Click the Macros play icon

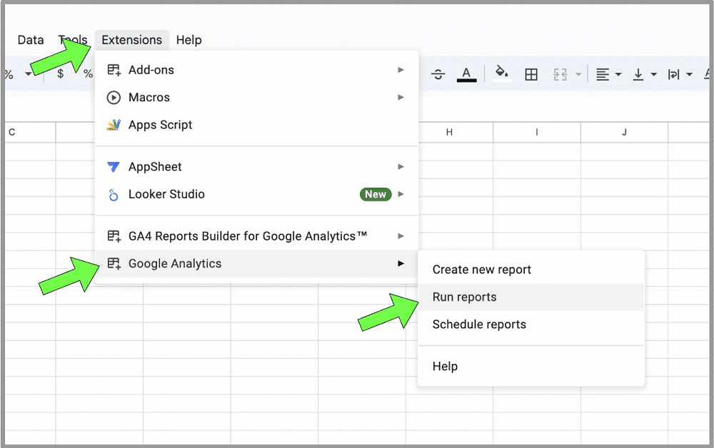click(114, 97)
